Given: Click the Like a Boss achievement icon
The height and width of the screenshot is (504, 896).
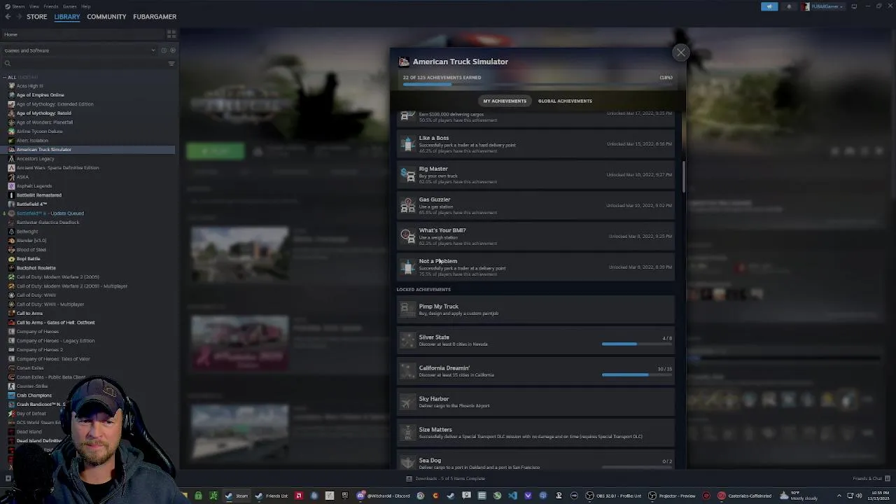Looking at the screenshot, I should click(x=407, y=143).
